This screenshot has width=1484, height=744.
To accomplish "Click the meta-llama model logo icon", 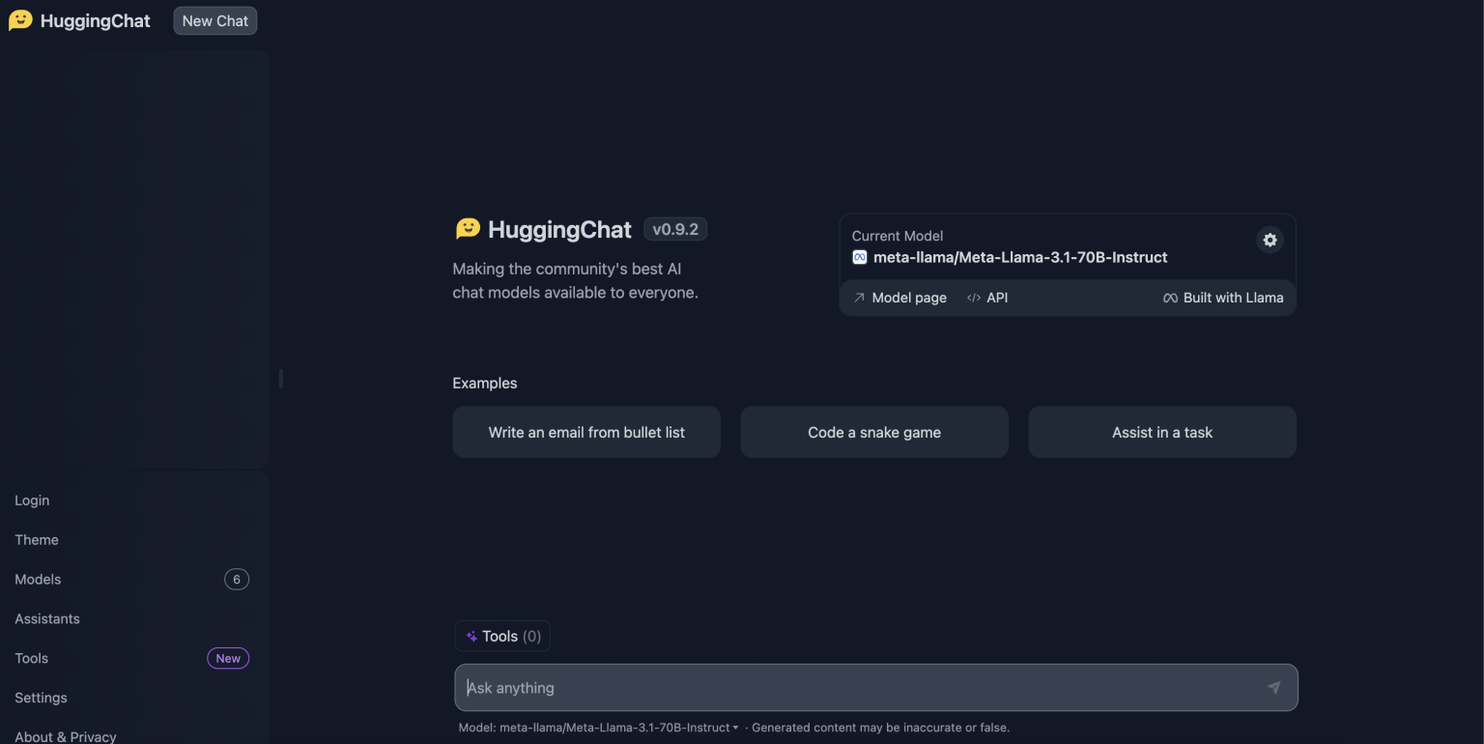I will (859, 257).
